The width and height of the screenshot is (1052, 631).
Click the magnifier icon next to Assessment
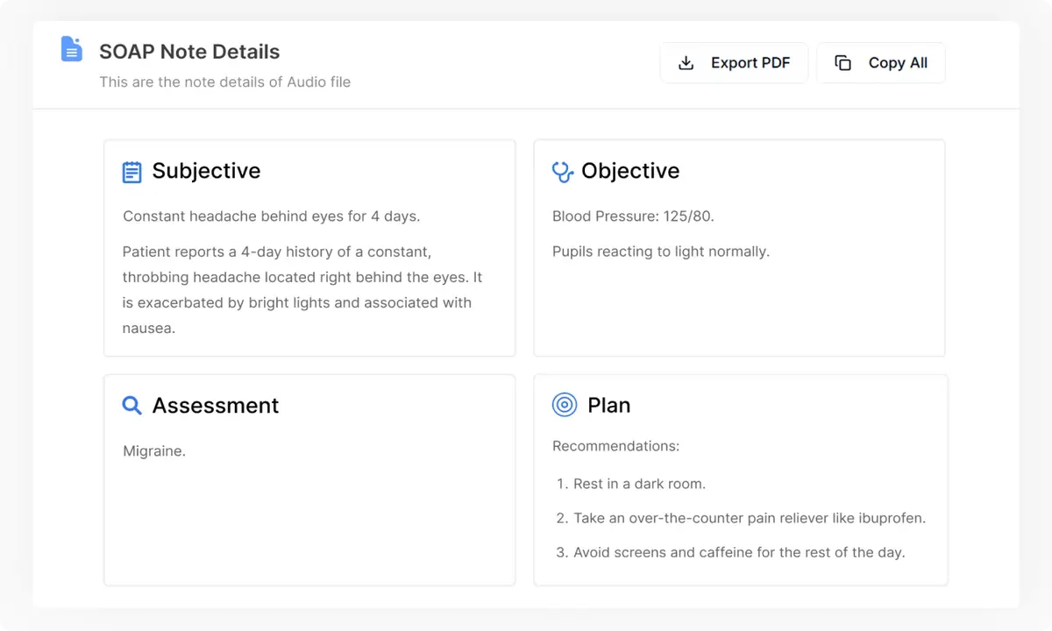click(x=131, y=406)
